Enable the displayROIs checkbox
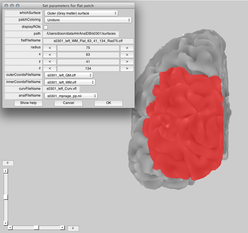Image resolution: width=248 pixels, height=233 pixels. [x=46, y=28]
